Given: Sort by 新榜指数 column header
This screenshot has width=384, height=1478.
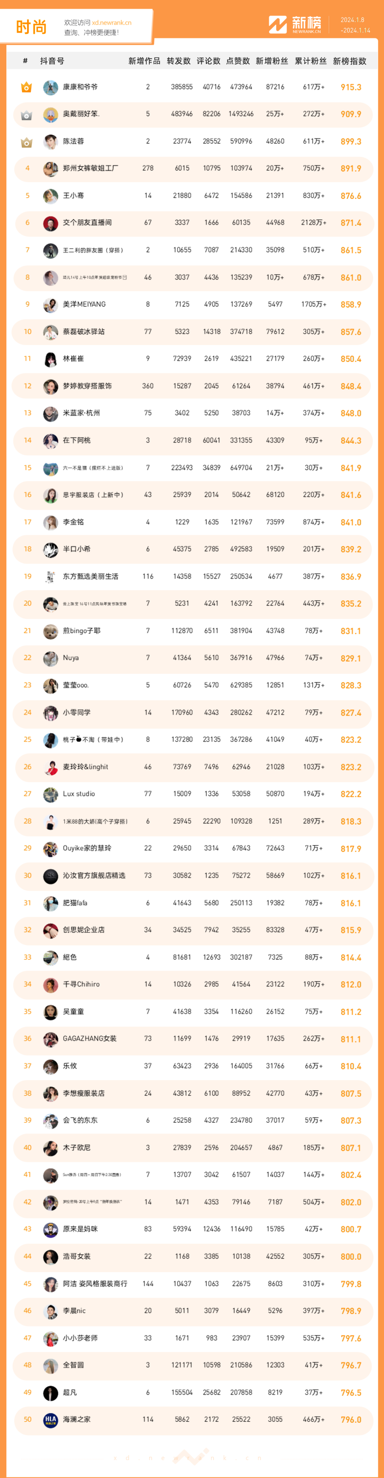Looking at the screenshot, I should [350, 61].
